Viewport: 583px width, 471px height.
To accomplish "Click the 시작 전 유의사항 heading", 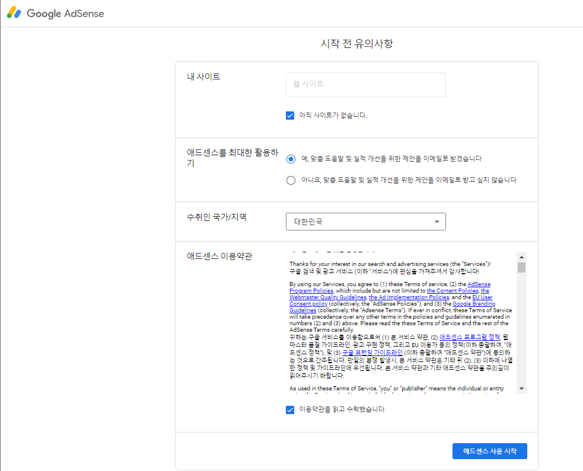I will tap(356, 43).
